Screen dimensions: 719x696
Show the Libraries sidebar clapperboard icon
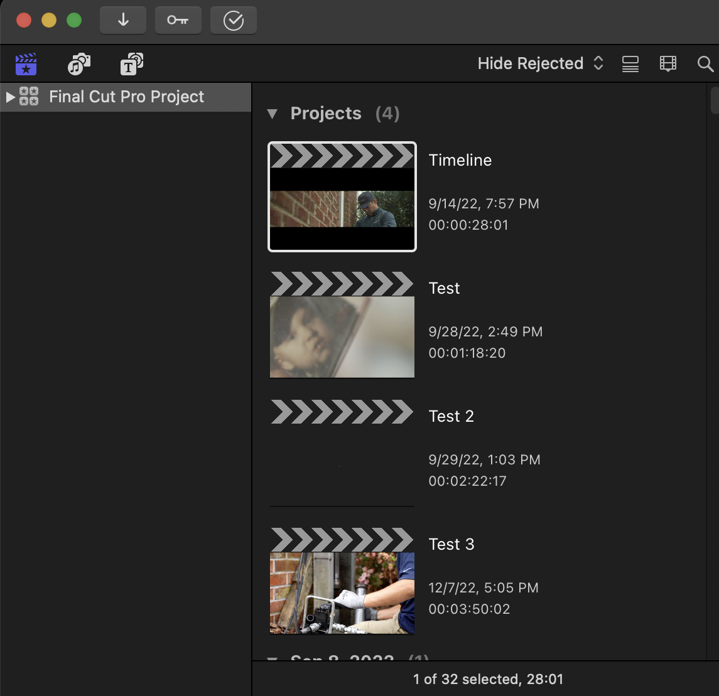[26, 64]
